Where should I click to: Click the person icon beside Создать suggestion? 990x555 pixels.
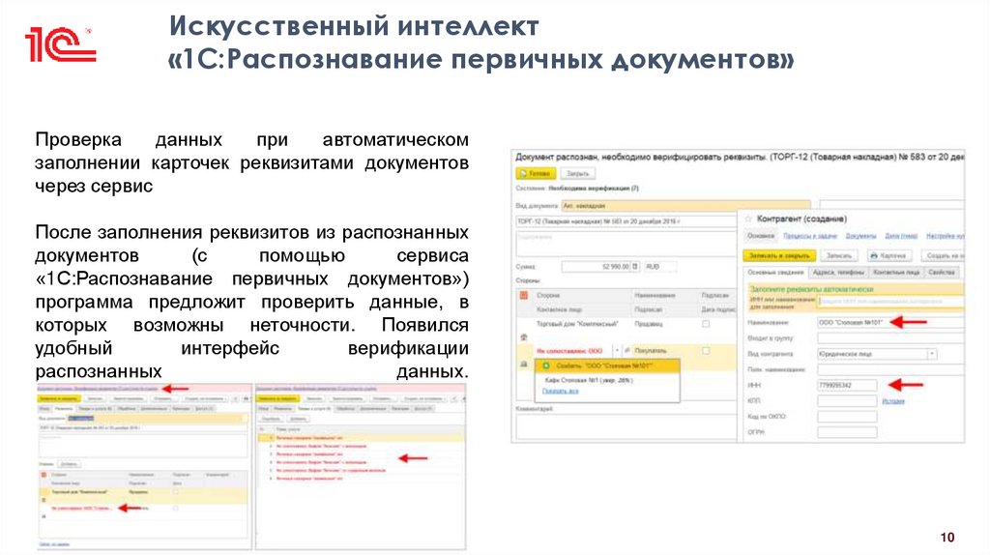pos(523,365)
